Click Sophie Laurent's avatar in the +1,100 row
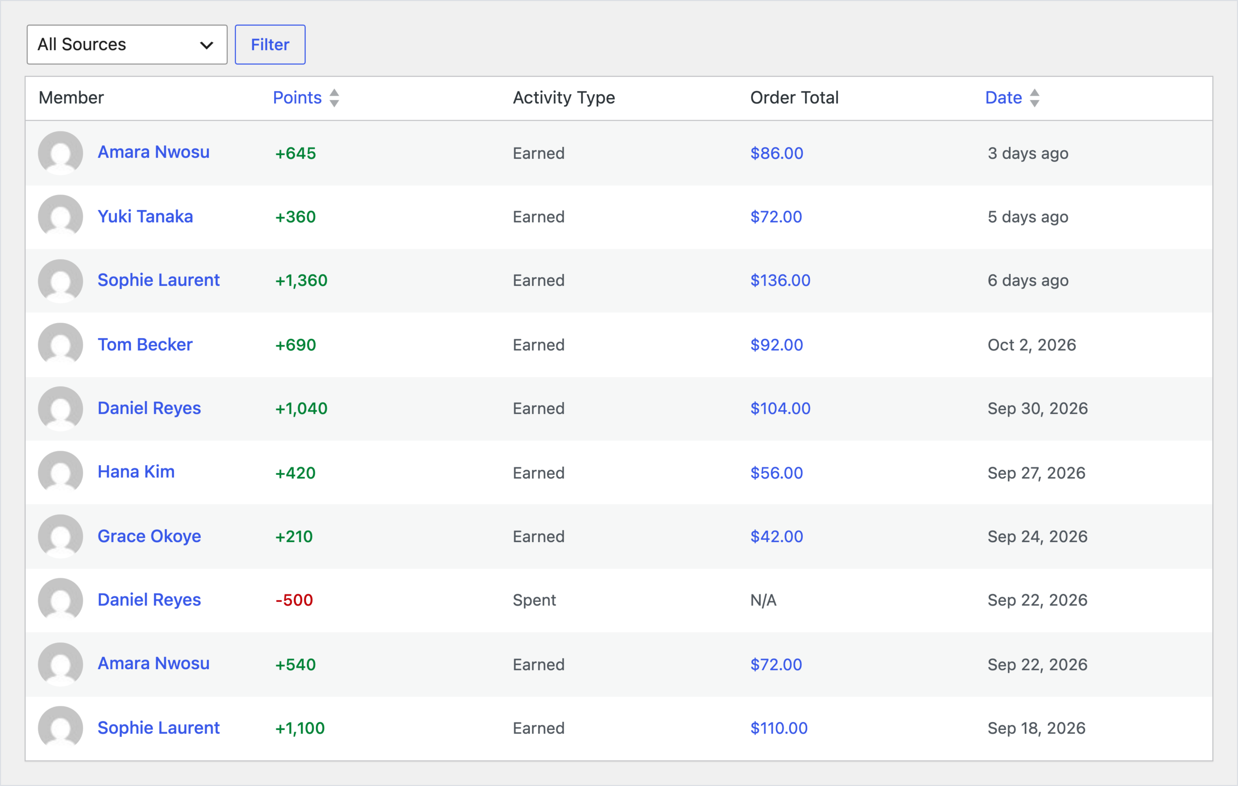The width and height of the screenshot is (1238, 786). point(60,729)
